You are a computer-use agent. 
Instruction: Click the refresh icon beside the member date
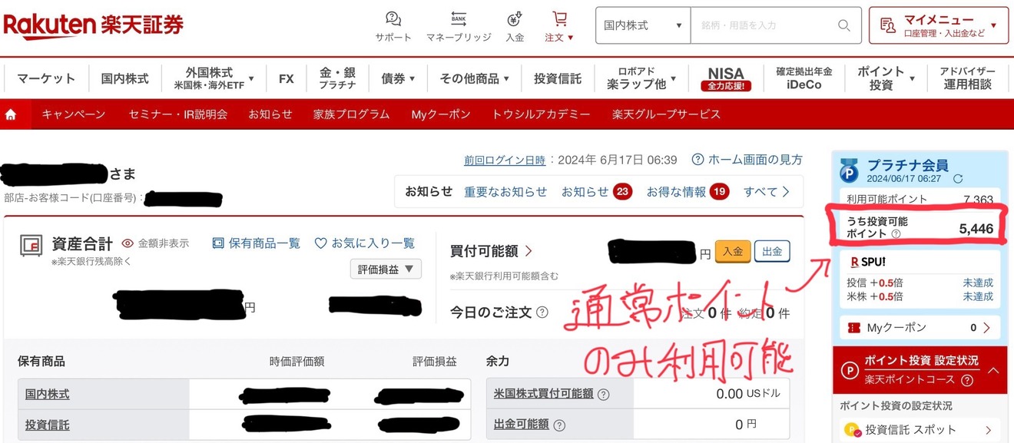click(957, 179)
